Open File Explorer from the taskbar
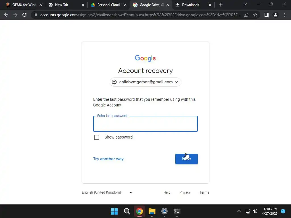The height and width of the screenshot is (218, 291). click(152, 211)
